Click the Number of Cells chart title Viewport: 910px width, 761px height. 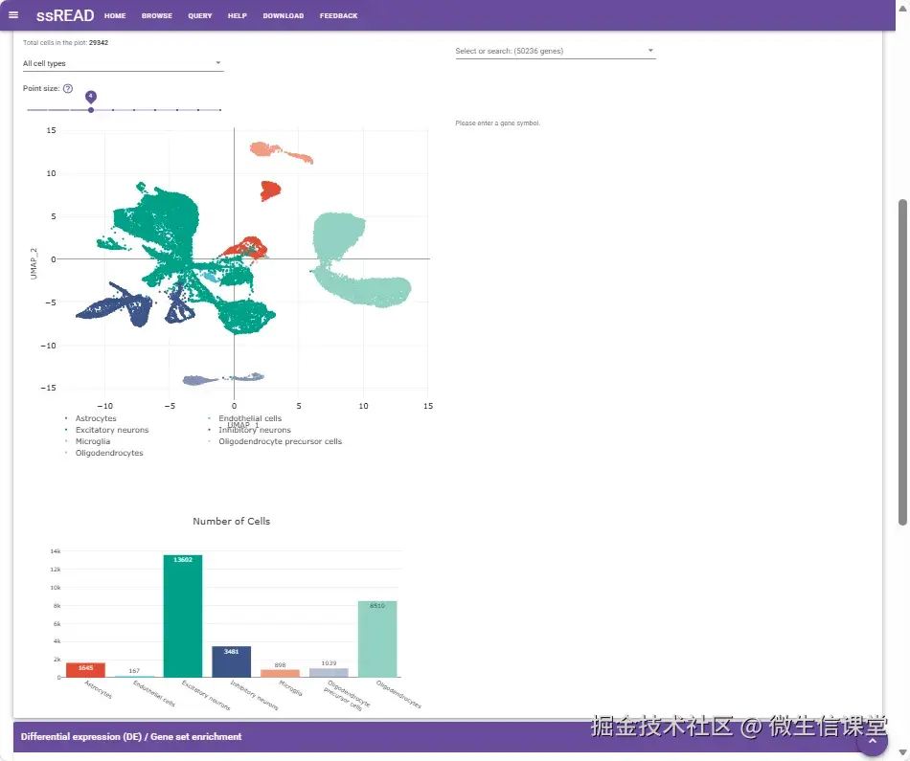click(231, 521)
